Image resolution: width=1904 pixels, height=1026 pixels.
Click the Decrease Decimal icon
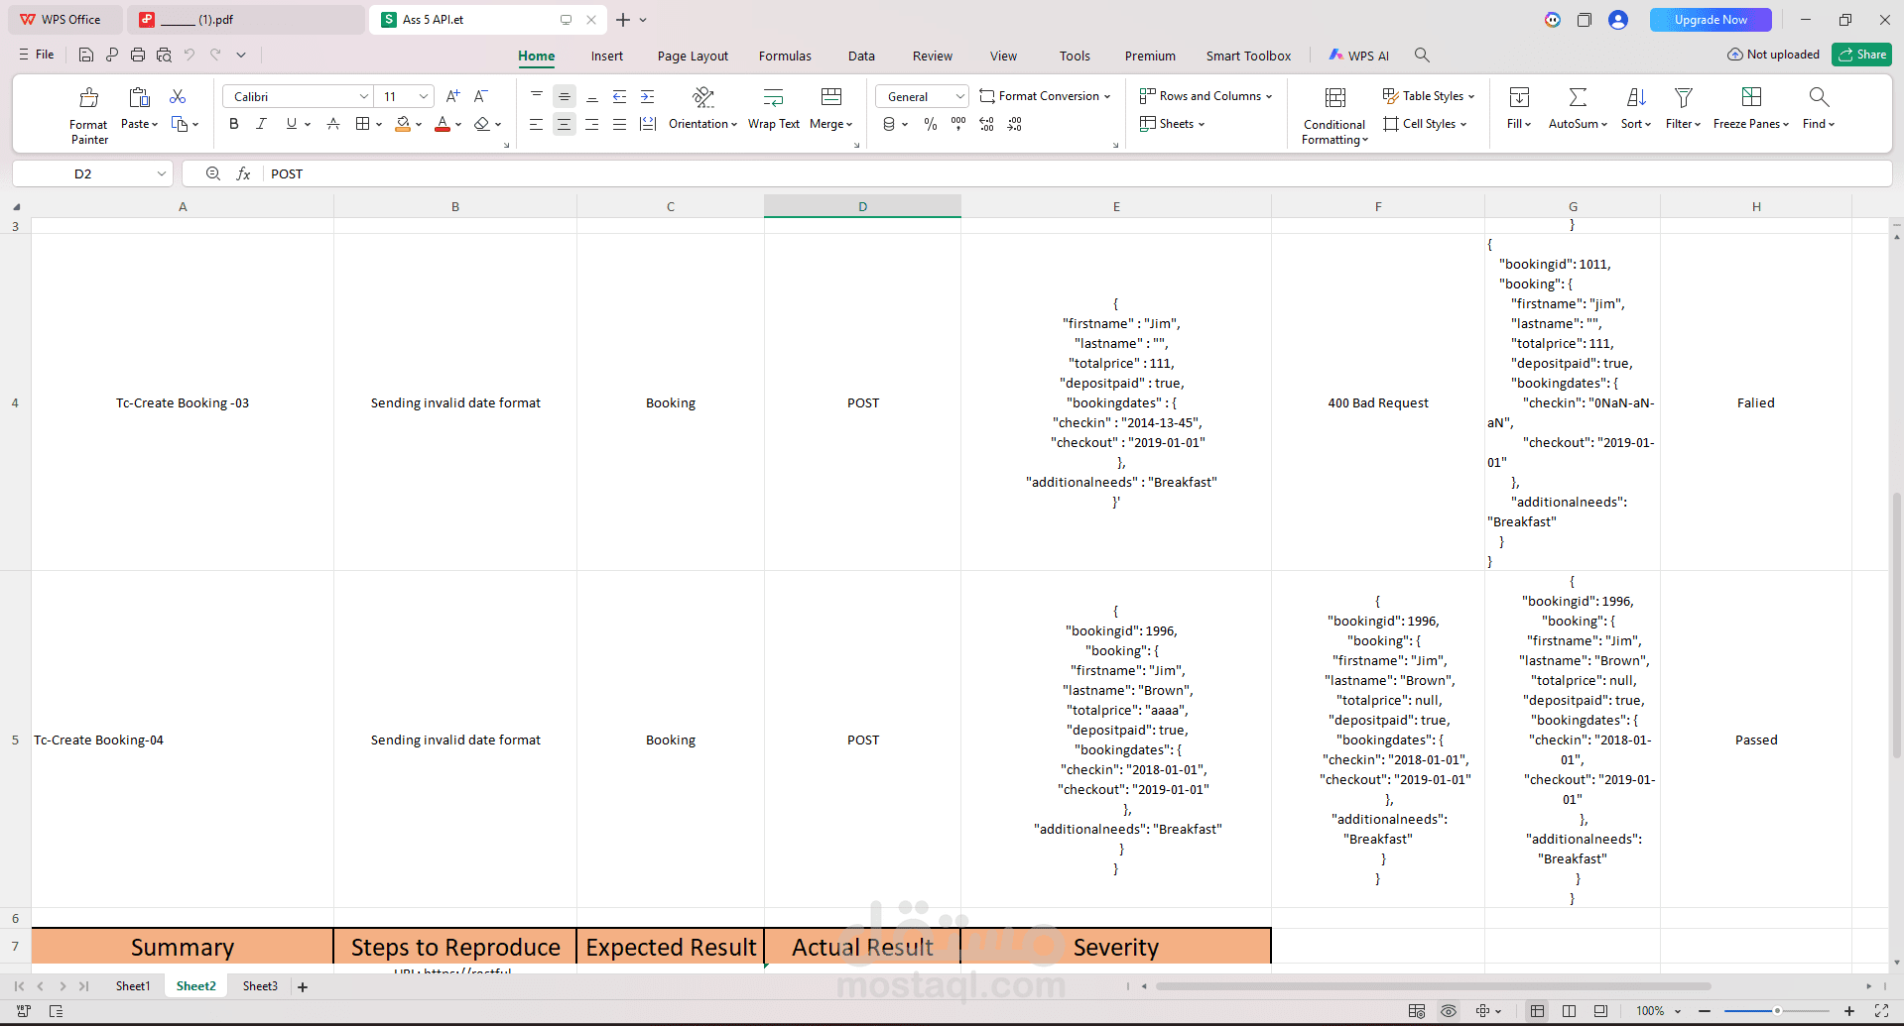pos(1014,124)
